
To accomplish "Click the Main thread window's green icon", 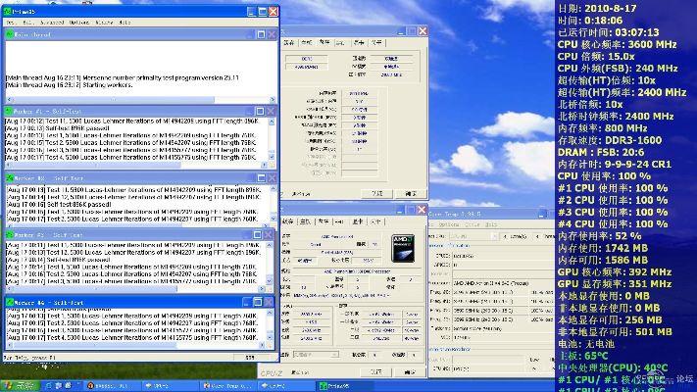I will [x=9, y=34].
